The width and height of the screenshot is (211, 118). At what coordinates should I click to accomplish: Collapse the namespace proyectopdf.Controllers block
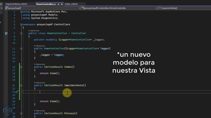[x=21, y=25]
